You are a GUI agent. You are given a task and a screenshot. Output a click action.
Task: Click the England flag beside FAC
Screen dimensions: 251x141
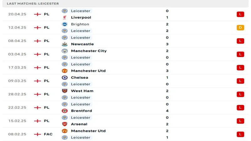[37, 134]
